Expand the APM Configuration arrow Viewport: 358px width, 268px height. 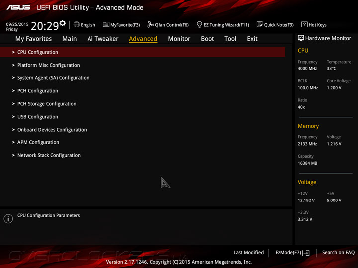click(x=13, y=142)
